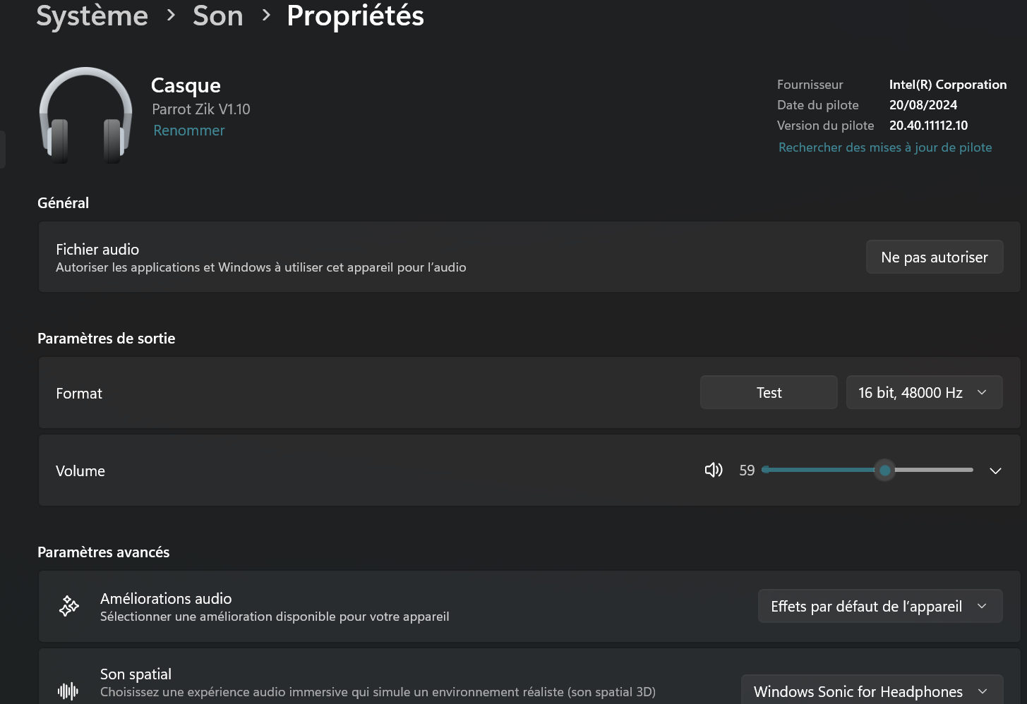
Task: Click the Parrot Zik V1.10 device name
Action: point(201,109)
